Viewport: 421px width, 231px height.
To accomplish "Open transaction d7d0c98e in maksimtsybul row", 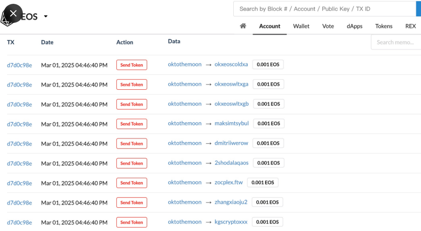I will [19, 124].
